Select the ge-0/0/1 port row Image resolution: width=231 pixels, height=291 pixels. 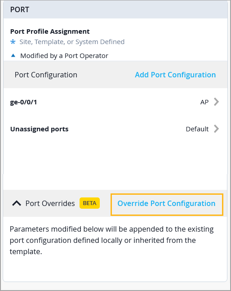tap(115, 102)
